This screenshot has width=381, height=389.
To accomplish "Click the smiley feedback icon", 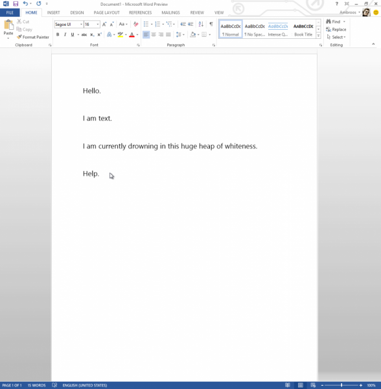I will [x=376, y=12].
